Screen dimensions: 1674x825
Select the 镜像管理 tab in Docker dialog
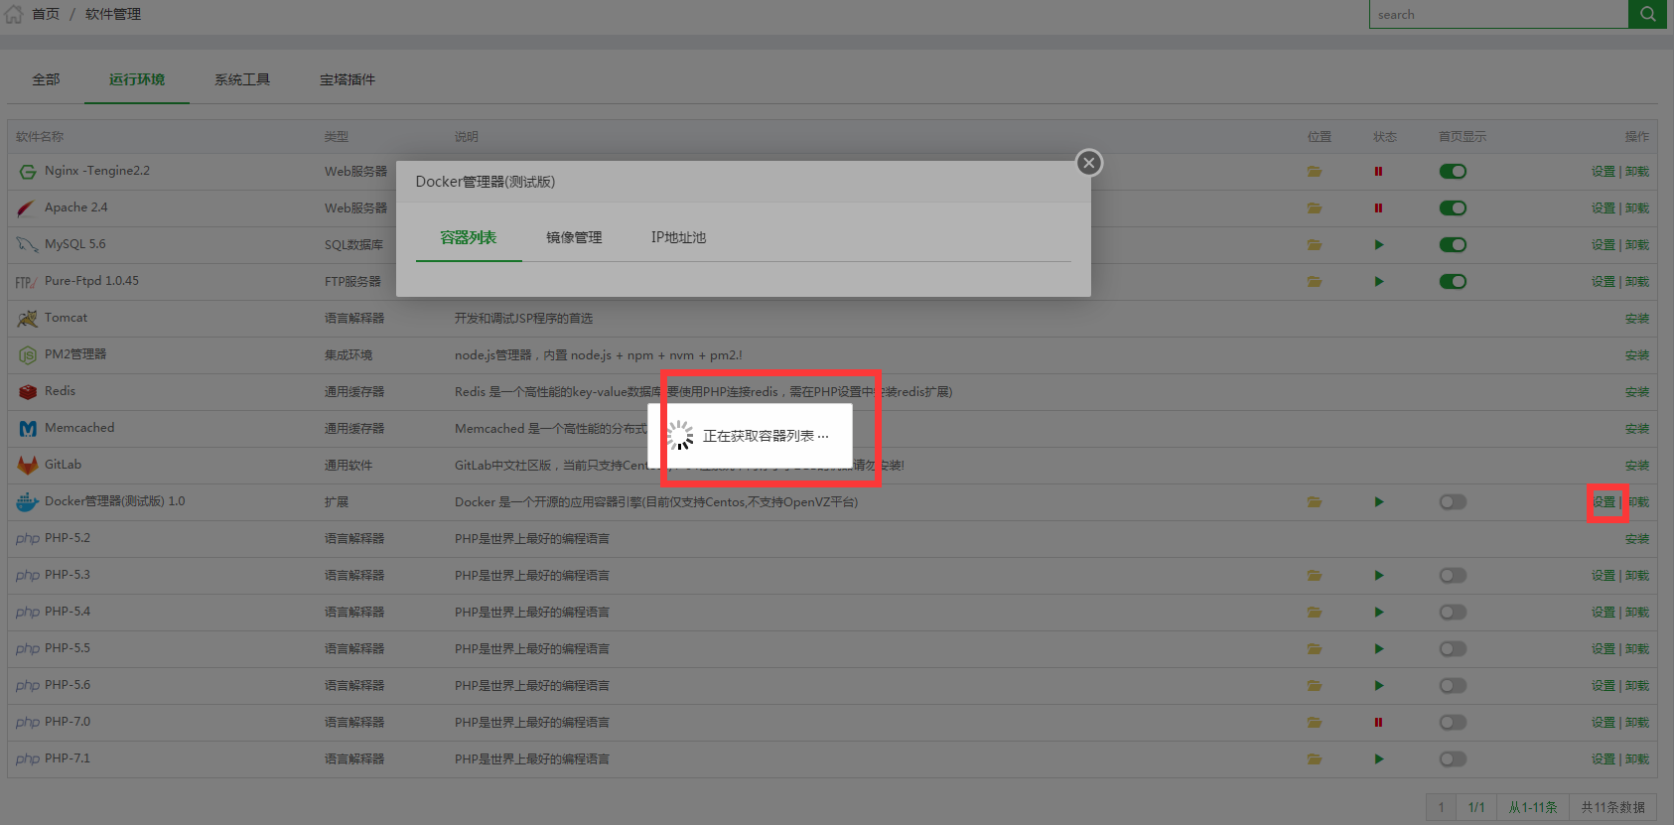point(574,237)
